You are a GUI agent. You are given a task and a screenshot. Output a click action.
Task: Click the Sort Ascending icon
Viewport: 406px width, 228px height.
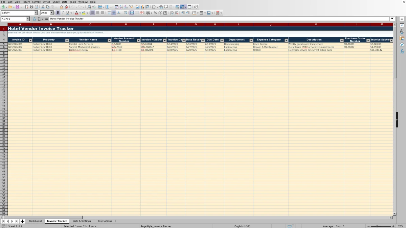click(121, 7)
